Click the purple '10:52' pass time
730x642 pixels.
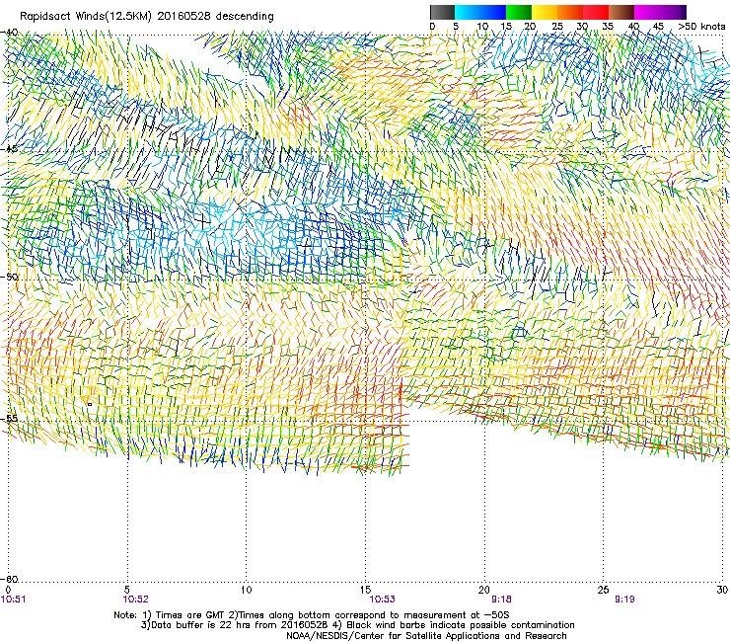135,600
